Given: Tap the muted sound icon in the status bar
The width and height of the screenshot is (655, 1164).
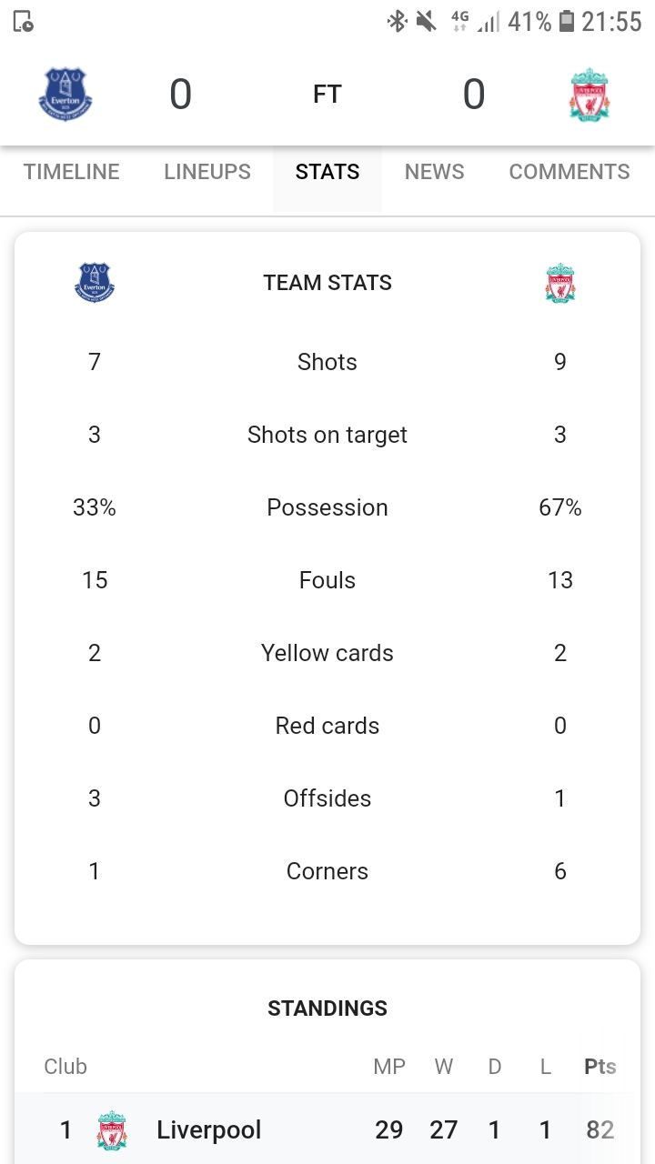Looking at the screenshot, I should (426, 21).
